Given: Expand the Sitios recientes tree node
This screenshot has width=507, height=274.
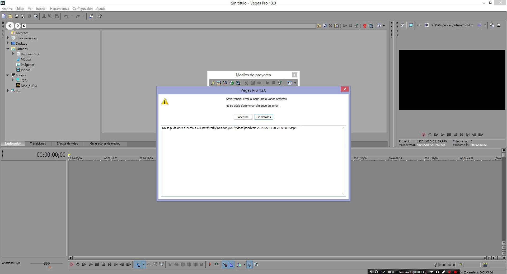Looking at the screenshot, I should [x=8, y=38].
